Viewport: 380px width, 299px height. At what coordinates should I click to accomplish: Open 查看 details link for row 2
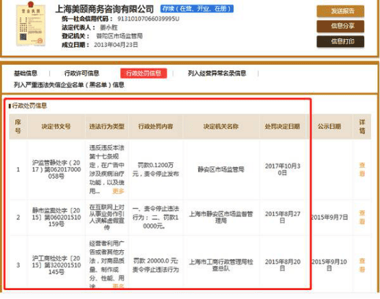(362, 217)
